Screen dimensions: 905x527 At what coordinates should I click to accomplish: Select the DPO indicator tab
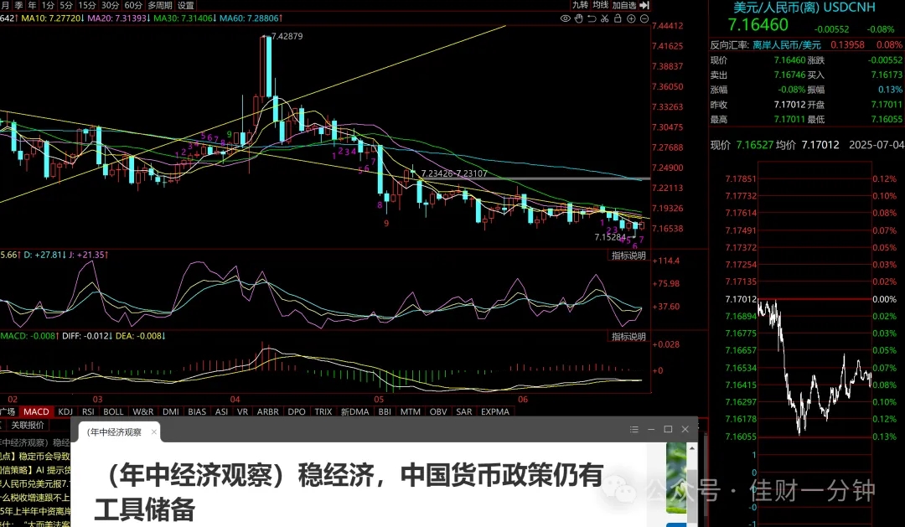[297, 411]
